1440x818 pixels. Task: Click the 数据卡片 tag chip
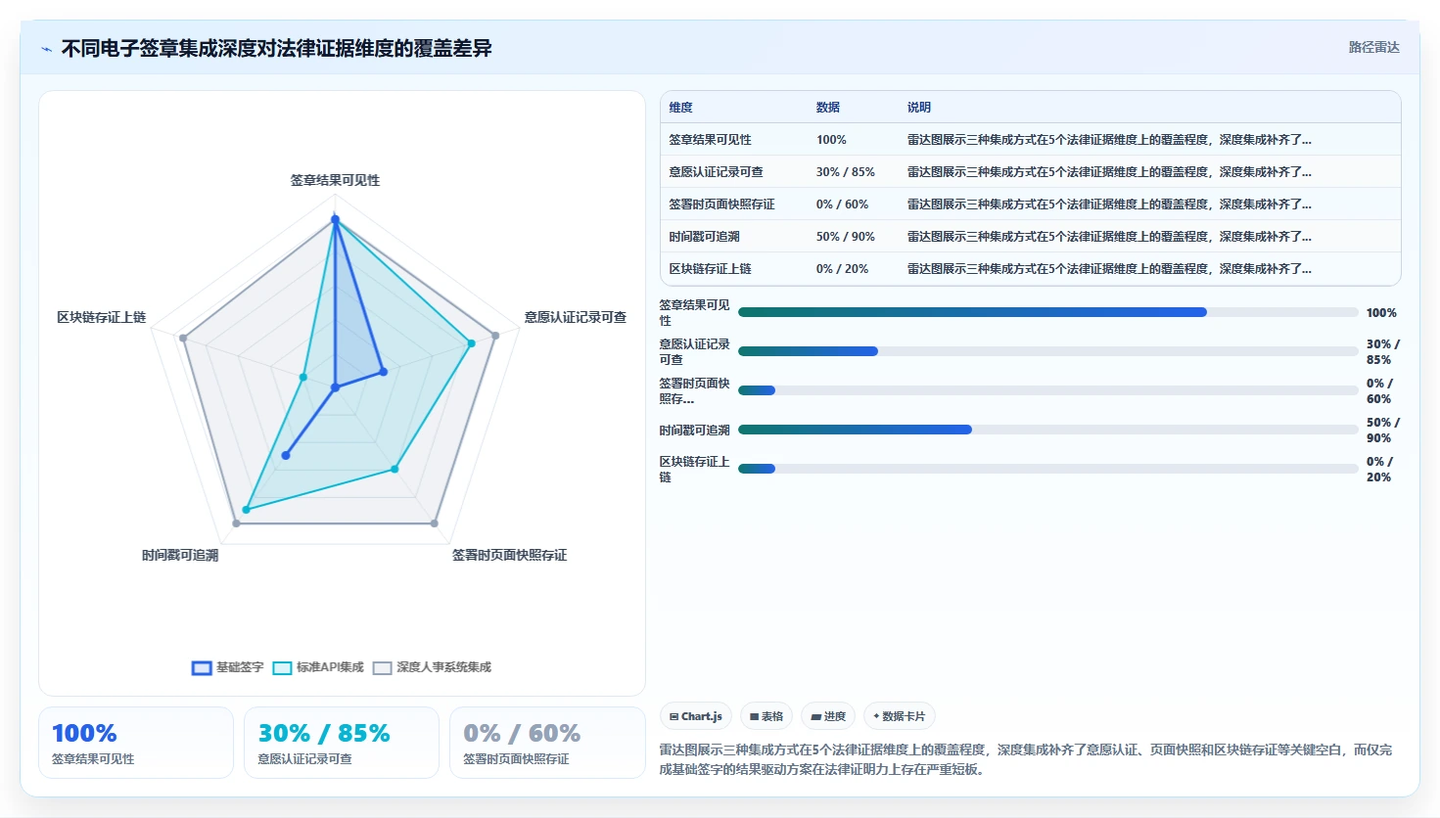pos(899,716)
